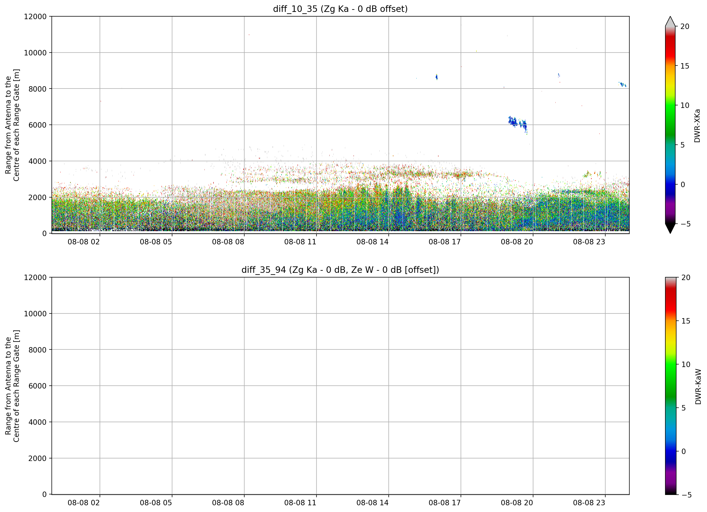Click the 10000 y-axis label on top plot
The image size is (707, 512).
pos(35,53)
